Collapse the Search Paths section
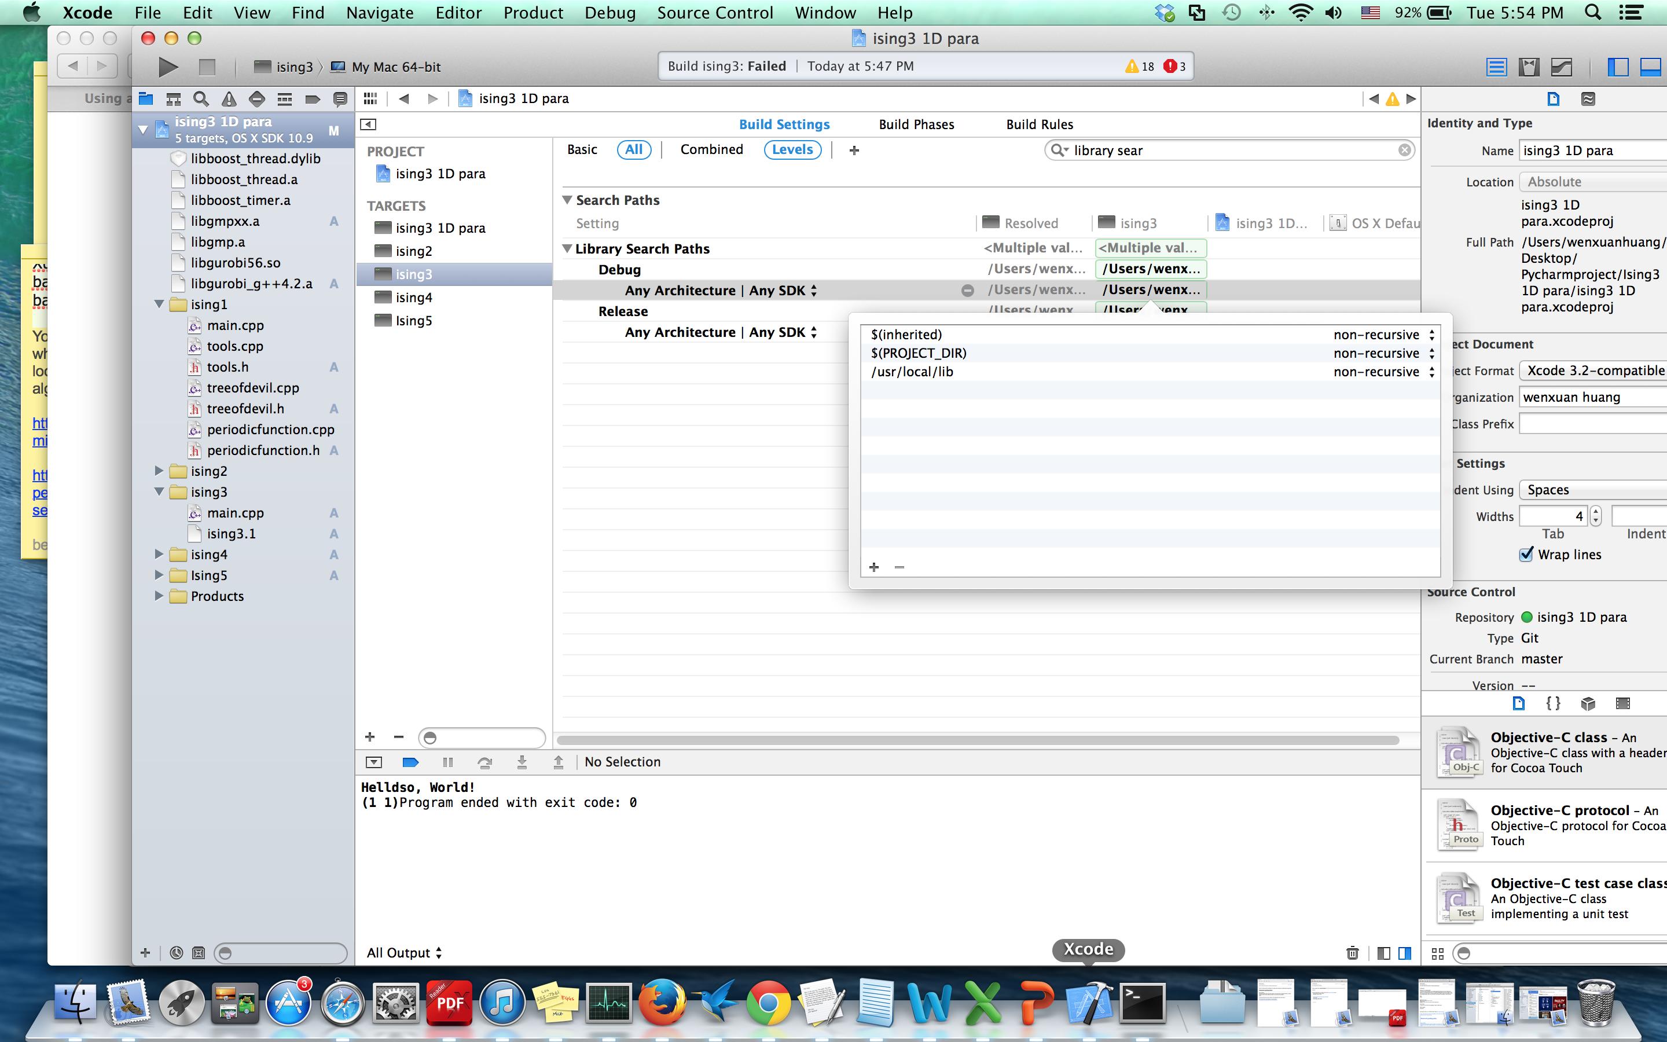The width and height of the screenshot is (1667, 1042). point(568,200)
